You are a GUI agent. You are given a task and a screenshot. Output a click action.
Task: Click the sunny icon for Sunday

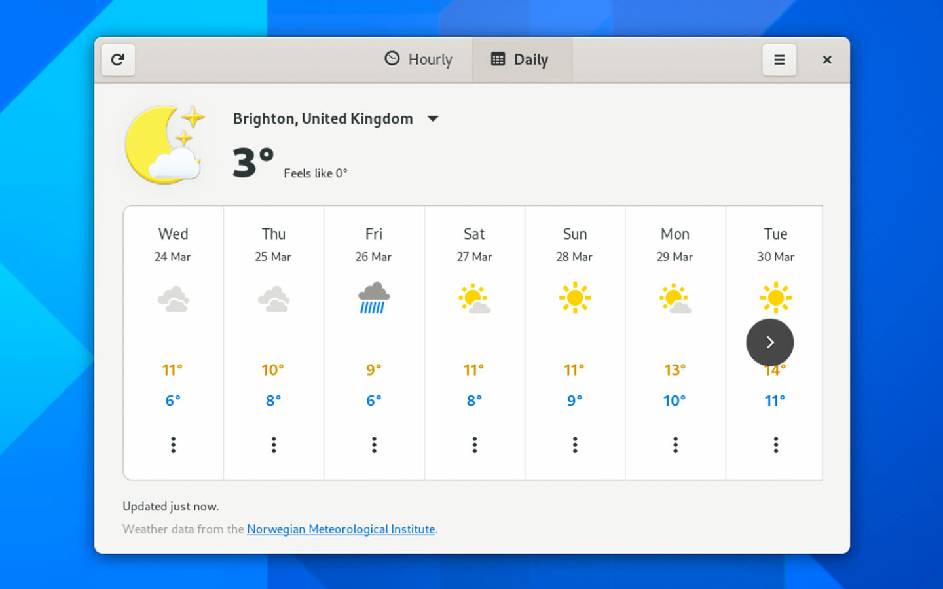point(575,298)
